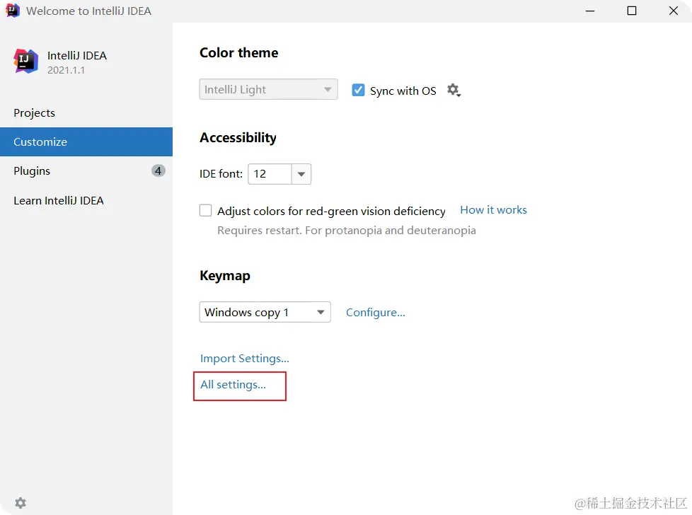
Task: Click the Requires restart hint text
Action: click(x=347, y=231)
